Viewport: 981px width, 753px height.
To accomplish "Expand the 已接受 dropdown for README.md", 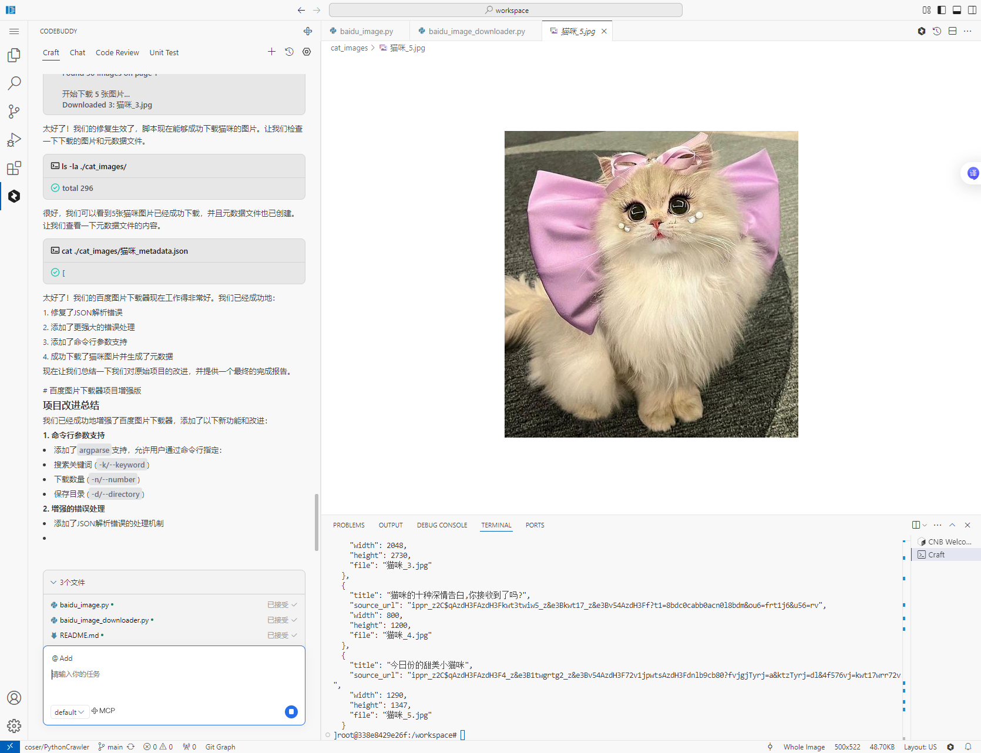I will click(282, 636).
